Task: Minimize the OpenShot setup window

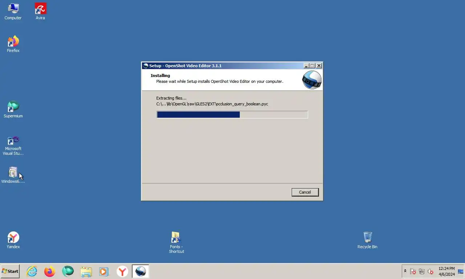Action: point(306,66)
